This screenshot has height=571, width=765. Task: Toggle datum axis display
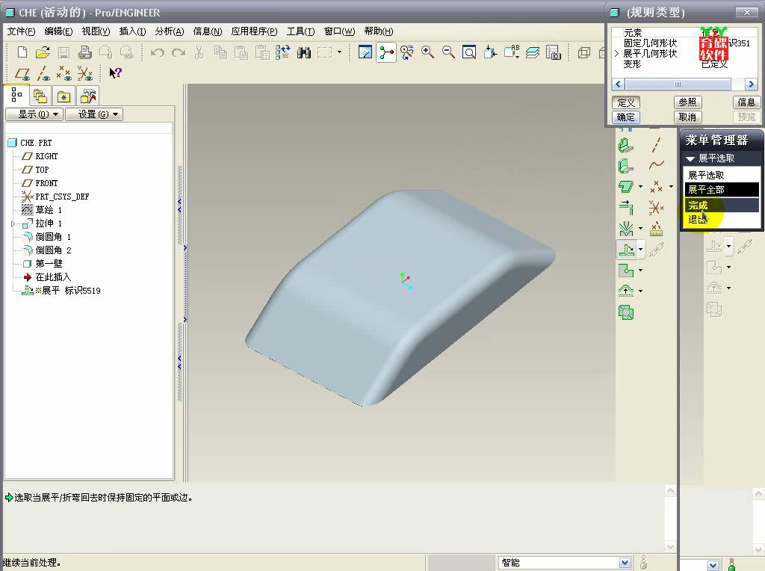pos(43,74)
